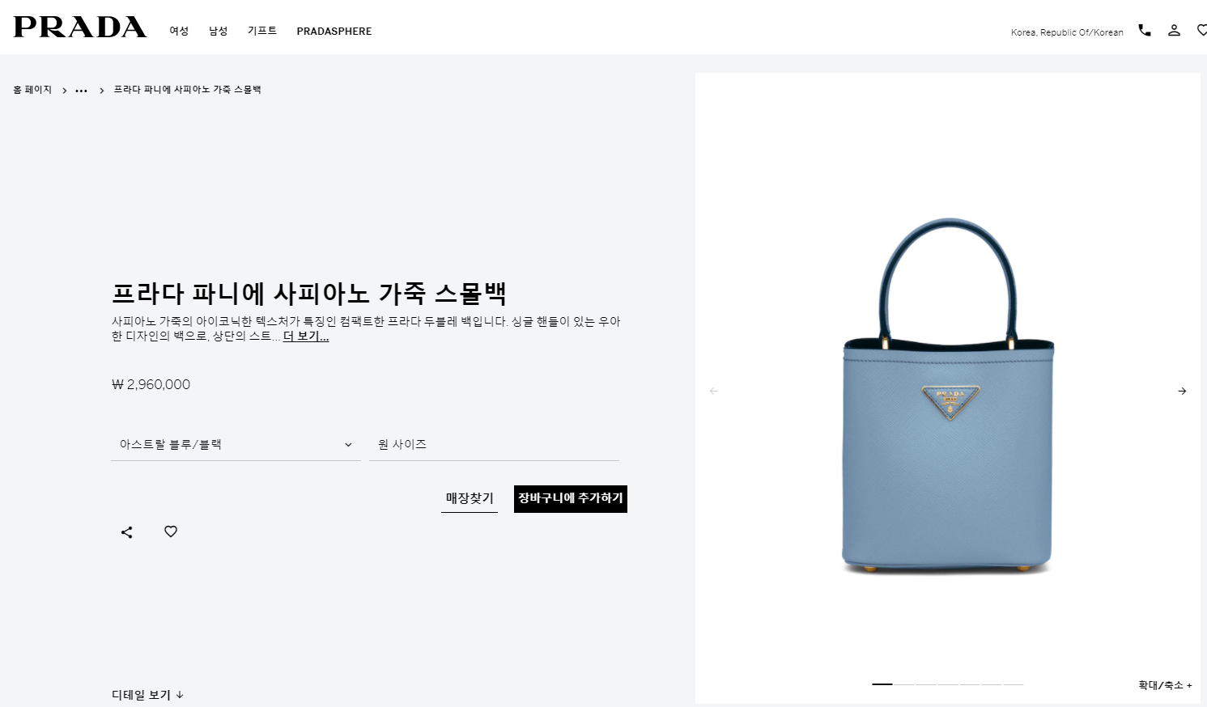Click 장바구니에 추가하기 button
Image resolution: width=1207 pixels, height=707 pixels.
coord(571,498)
